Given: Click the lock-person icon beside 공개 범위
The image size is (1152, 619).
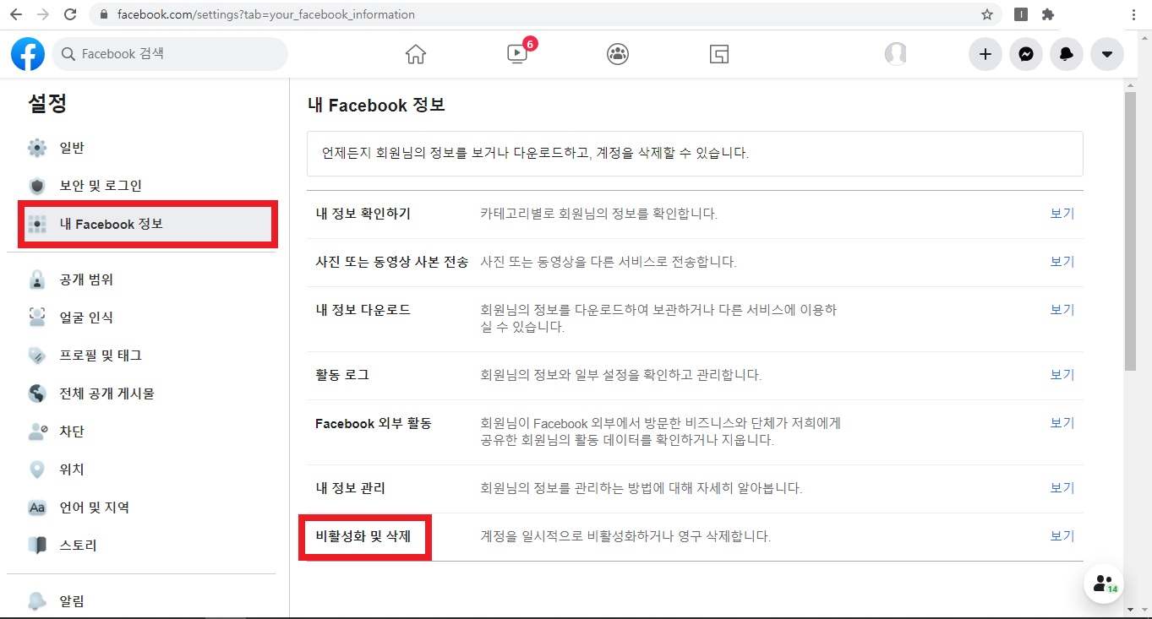Looking at the screenshot, I should pos(37,280).
